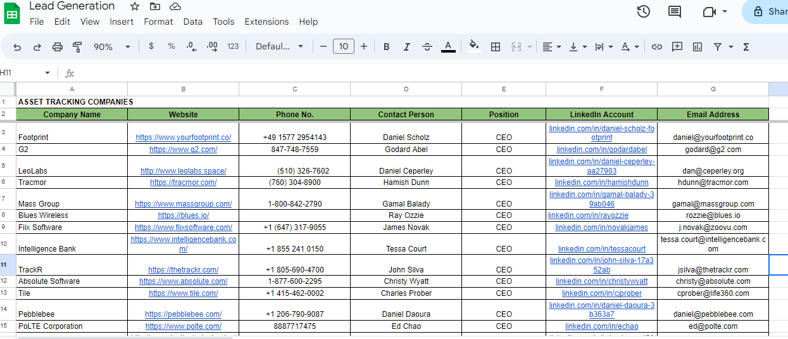Select cell with ed@polte.com
Image resolution: width=788 pixels, height=339 pixels.
point(713,326)
